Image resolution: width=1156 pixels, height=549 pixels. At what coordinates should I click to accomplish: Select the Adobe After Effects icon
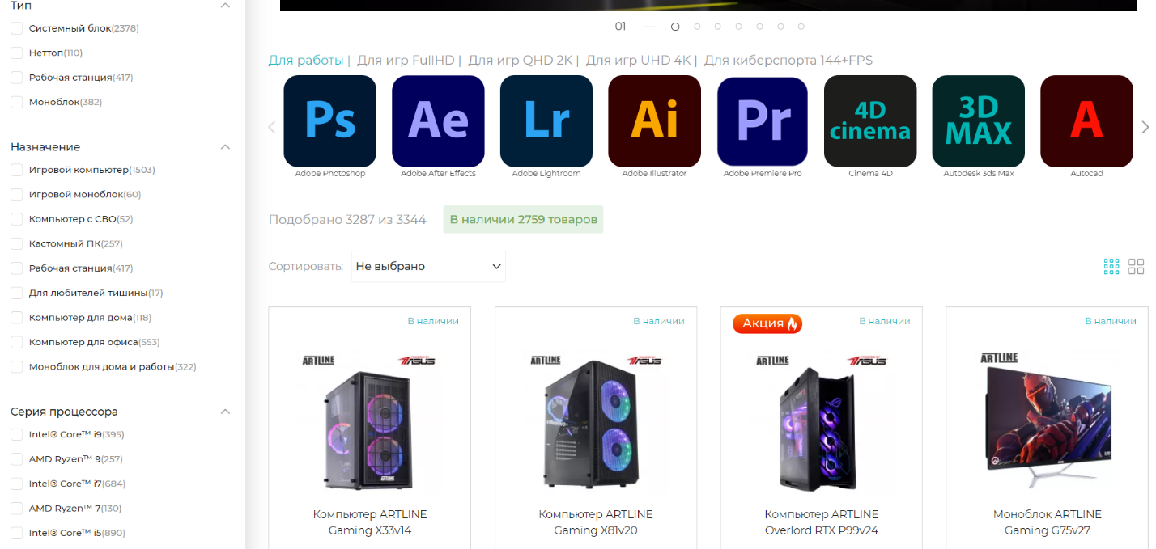tap(438, 121)
